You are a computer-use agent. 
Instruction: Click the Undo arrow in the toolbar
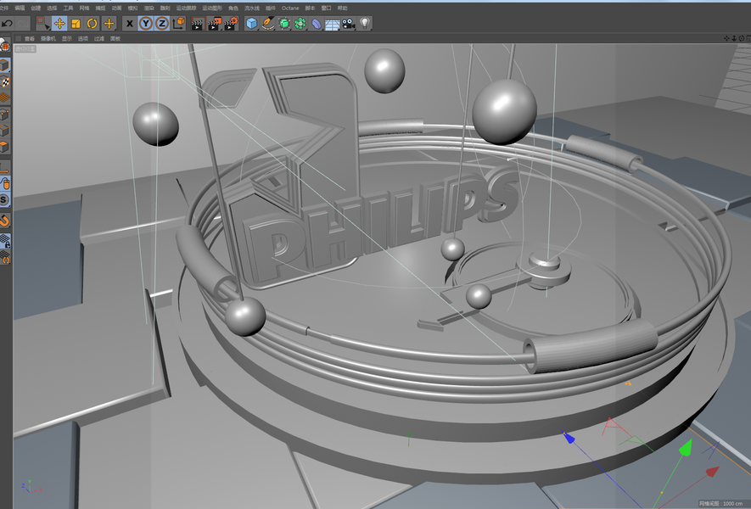pyautogui.click(x=7, y=24)
